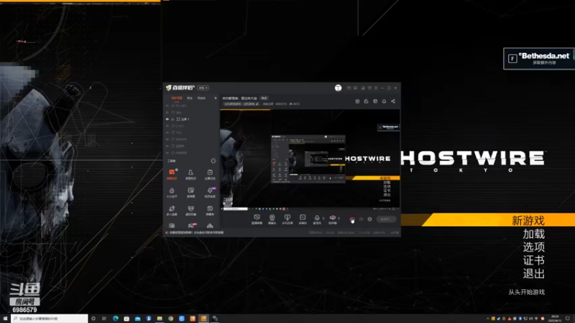Click the stream preview thumbnail area
575x323 pixels.
310,159
